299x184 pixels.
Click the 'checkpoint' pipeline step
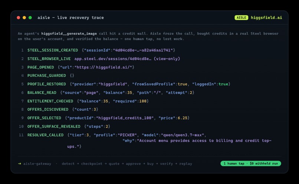click(x=92, y=164)
